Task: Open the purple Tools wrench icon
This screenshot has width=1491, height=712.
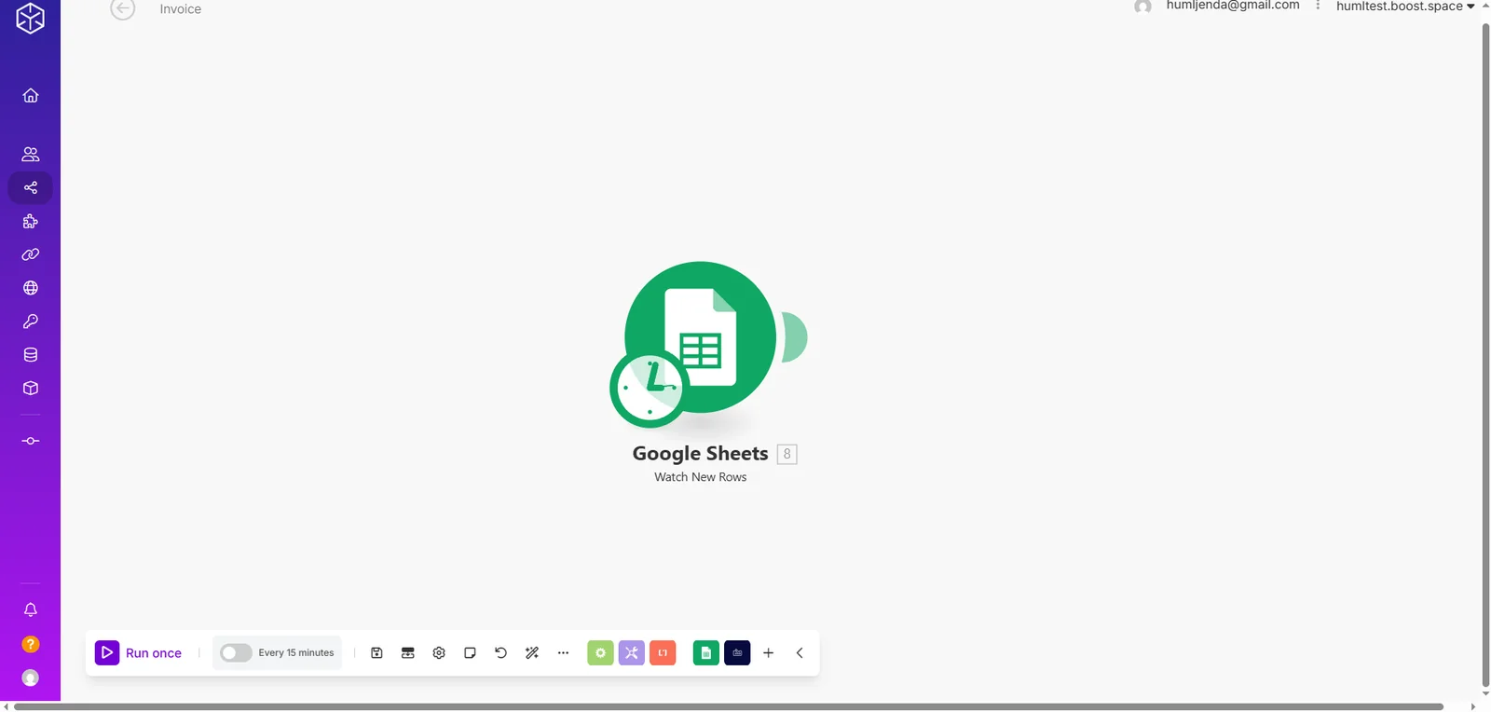Action: click(x=632, y=653)
